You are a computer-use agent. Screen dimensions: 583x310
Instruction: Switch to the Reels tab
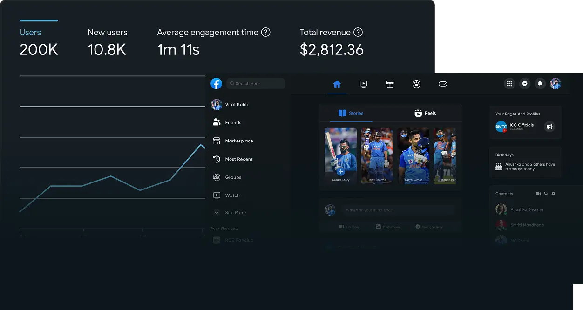[x=425, y=113]
